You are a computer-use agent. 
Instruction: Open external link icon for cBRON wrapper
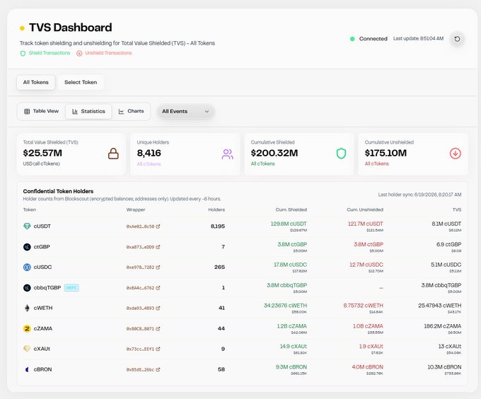point(158,369)
